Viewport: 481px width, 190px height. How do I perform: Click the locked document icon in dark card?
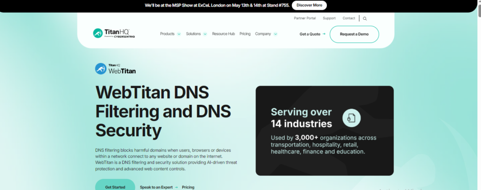coord(351,118)
